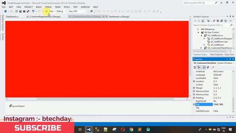Collapse the UC_AddRoom.cs node
The image size is (236, 133).
201,35
